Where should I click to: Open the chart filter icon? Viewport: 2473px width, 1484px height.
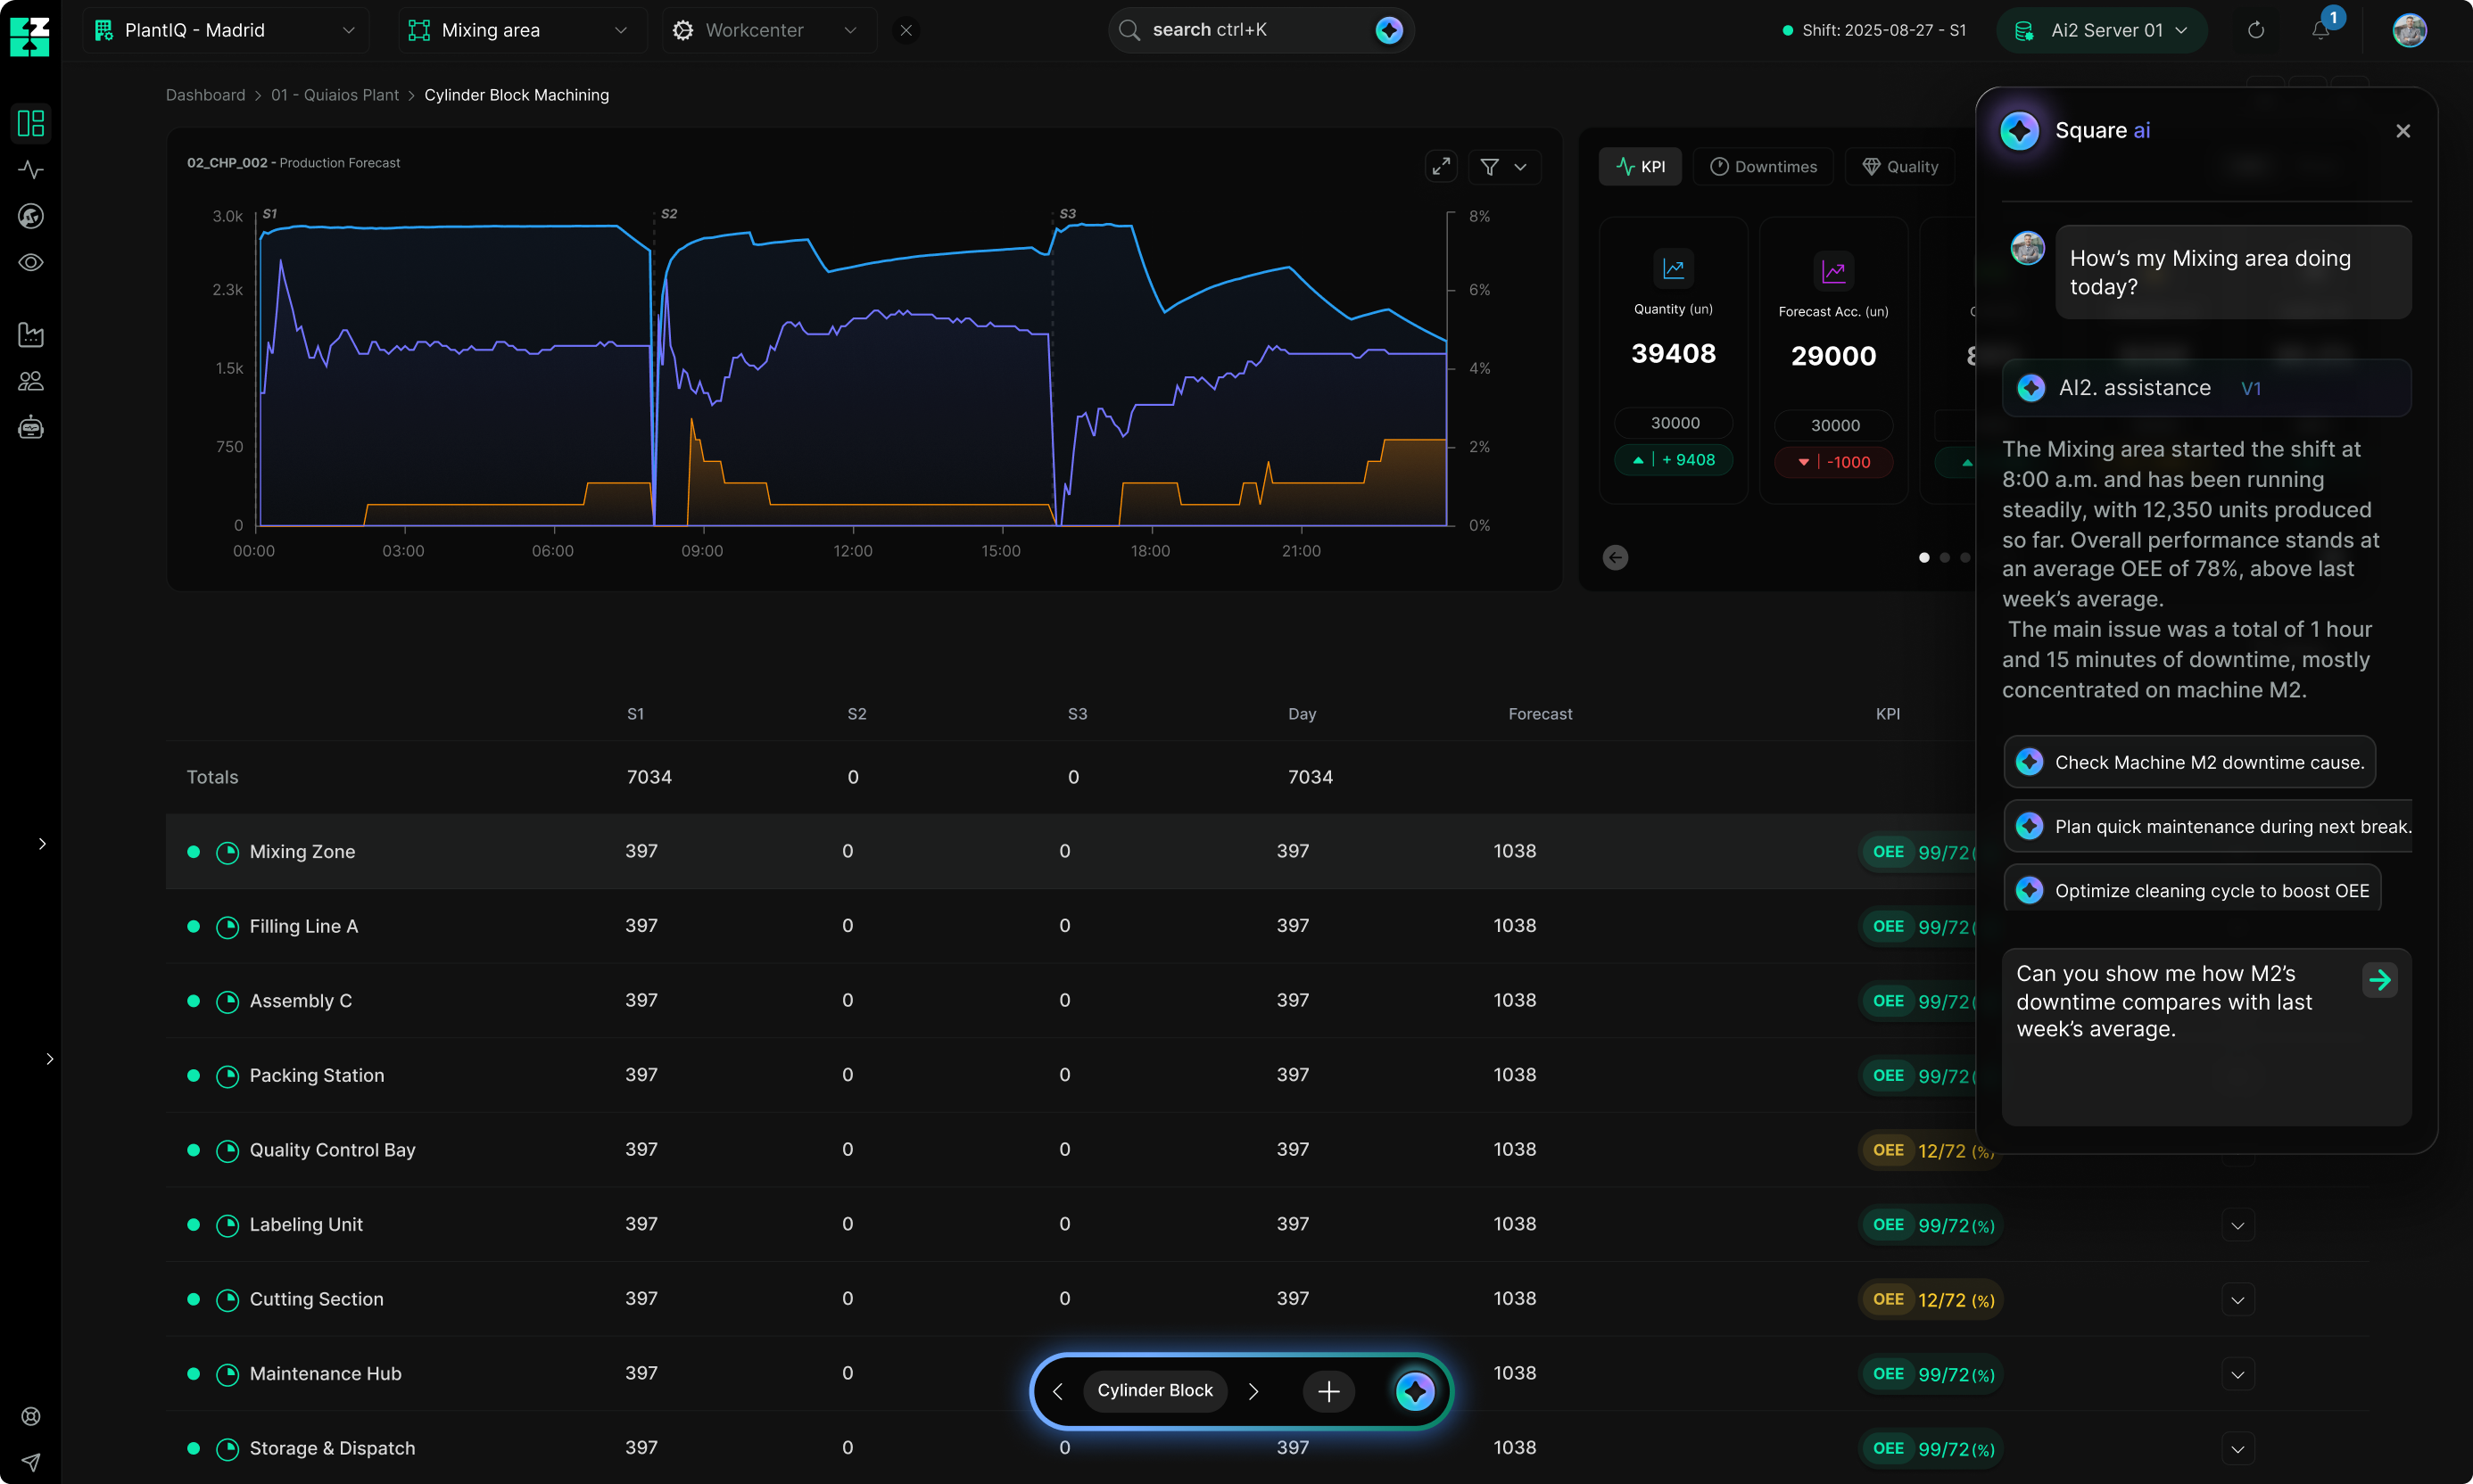1490,166
